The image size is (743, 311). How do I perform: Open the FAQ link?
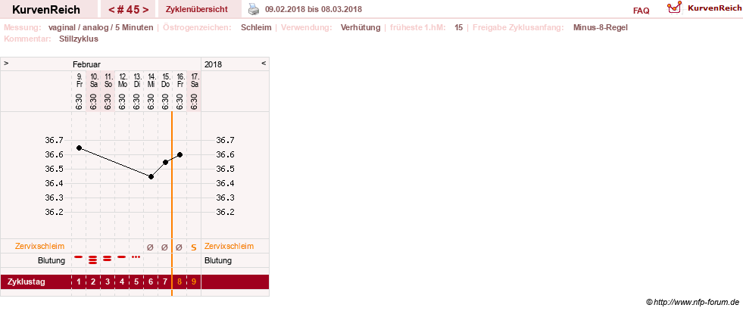pos(641,11)
